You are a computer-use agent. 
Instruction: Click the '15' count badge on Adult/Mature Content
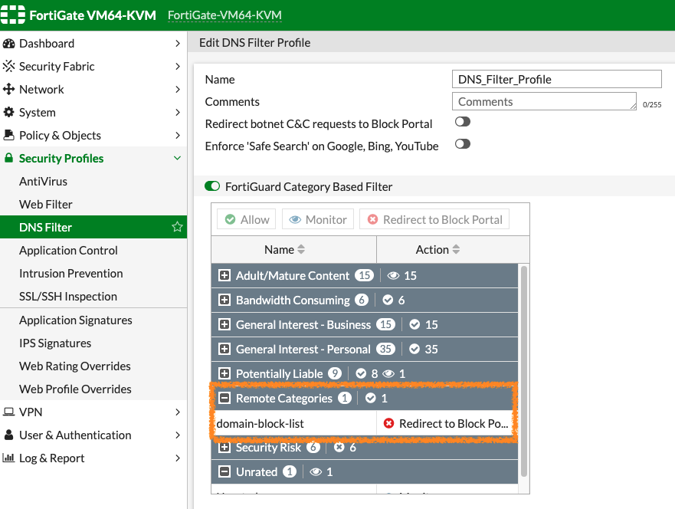tap(364, 276)
